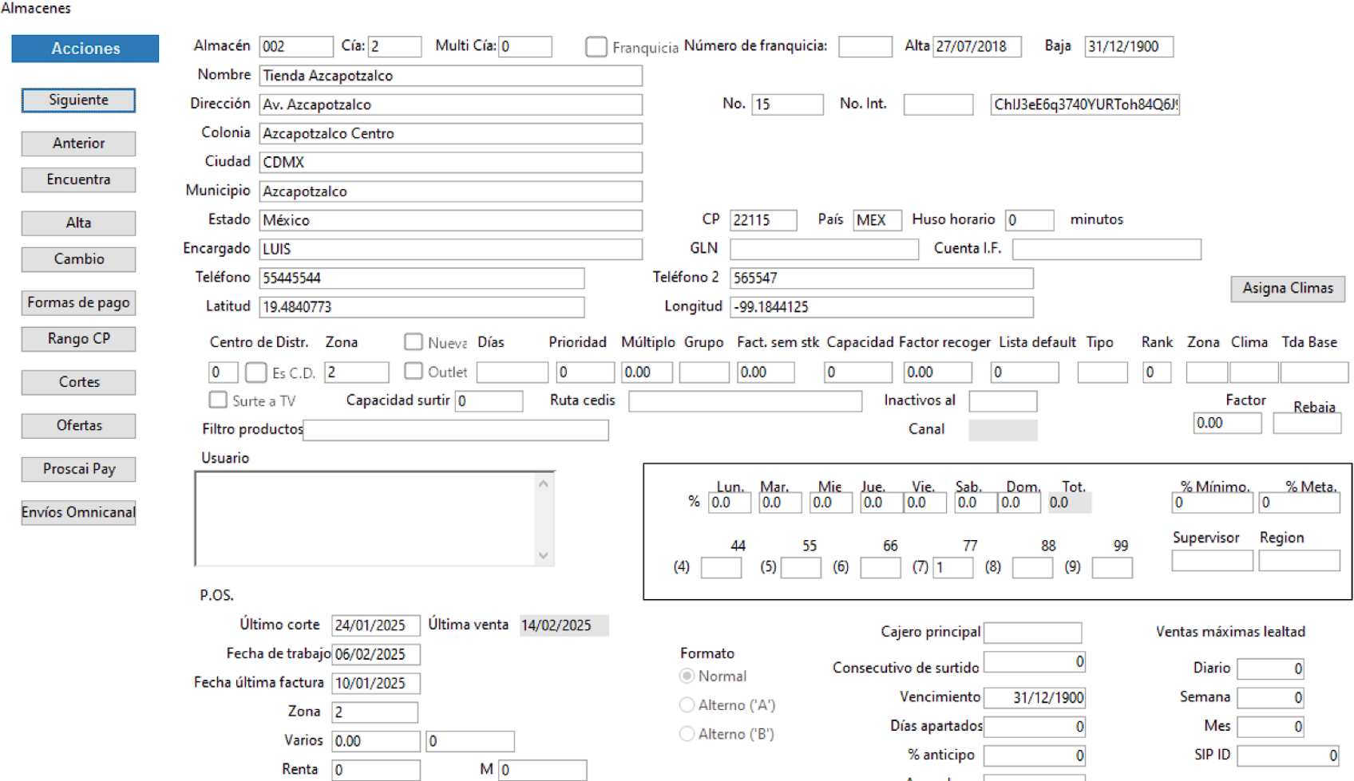Click the Cajero principal field

click(x=1032, y=633)
